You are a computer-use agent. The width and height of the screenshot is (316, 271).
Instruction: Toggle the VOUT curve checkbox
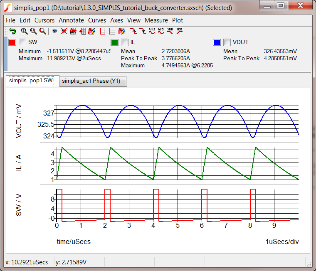[x=227, y=42]
